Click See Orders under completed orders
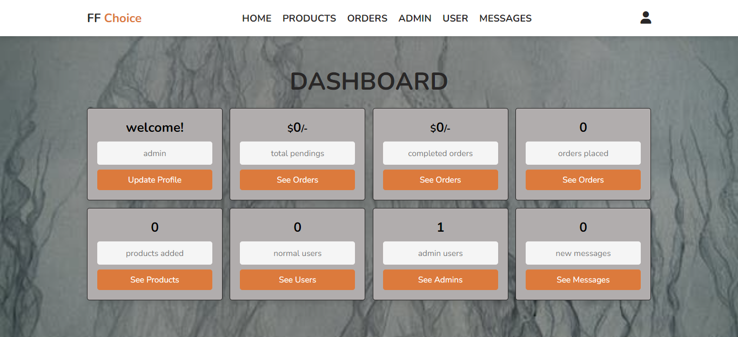The height and width of the screenshot is (337, 738). (440, 180)
